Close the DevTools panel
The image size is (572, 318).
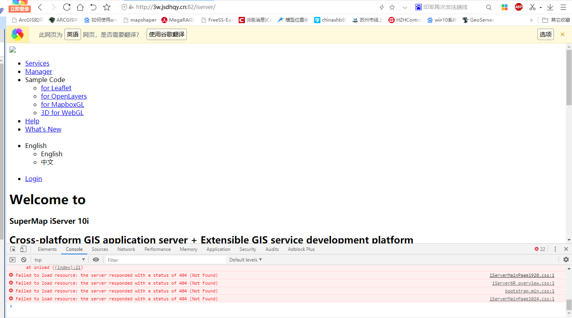point(566,249)
